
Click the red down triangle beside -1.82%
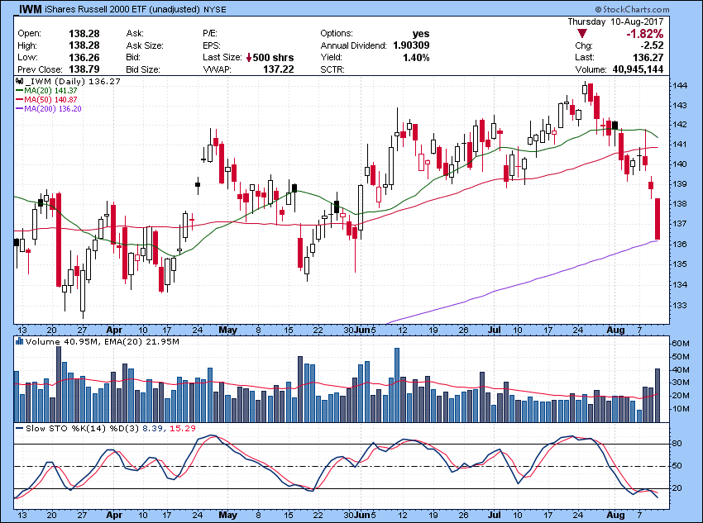[582, 34]
